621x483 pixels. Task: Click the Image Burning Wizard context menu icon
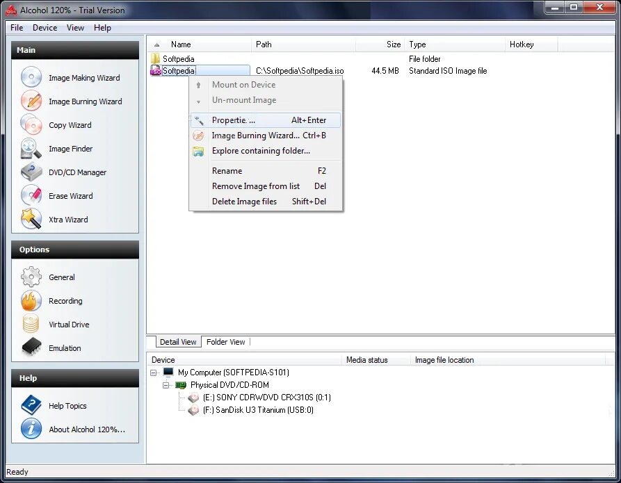198,136
